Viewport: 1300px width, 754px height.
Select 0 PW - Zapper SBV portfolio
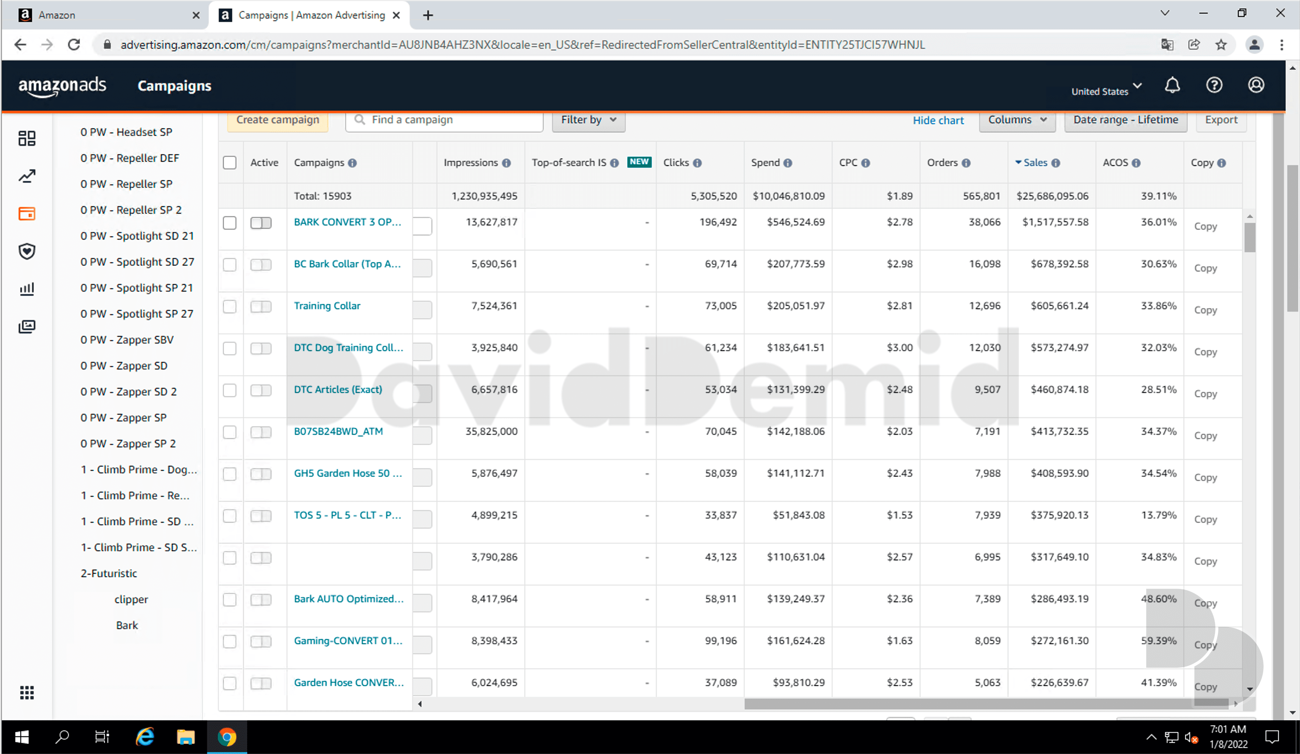click(127, 340)
